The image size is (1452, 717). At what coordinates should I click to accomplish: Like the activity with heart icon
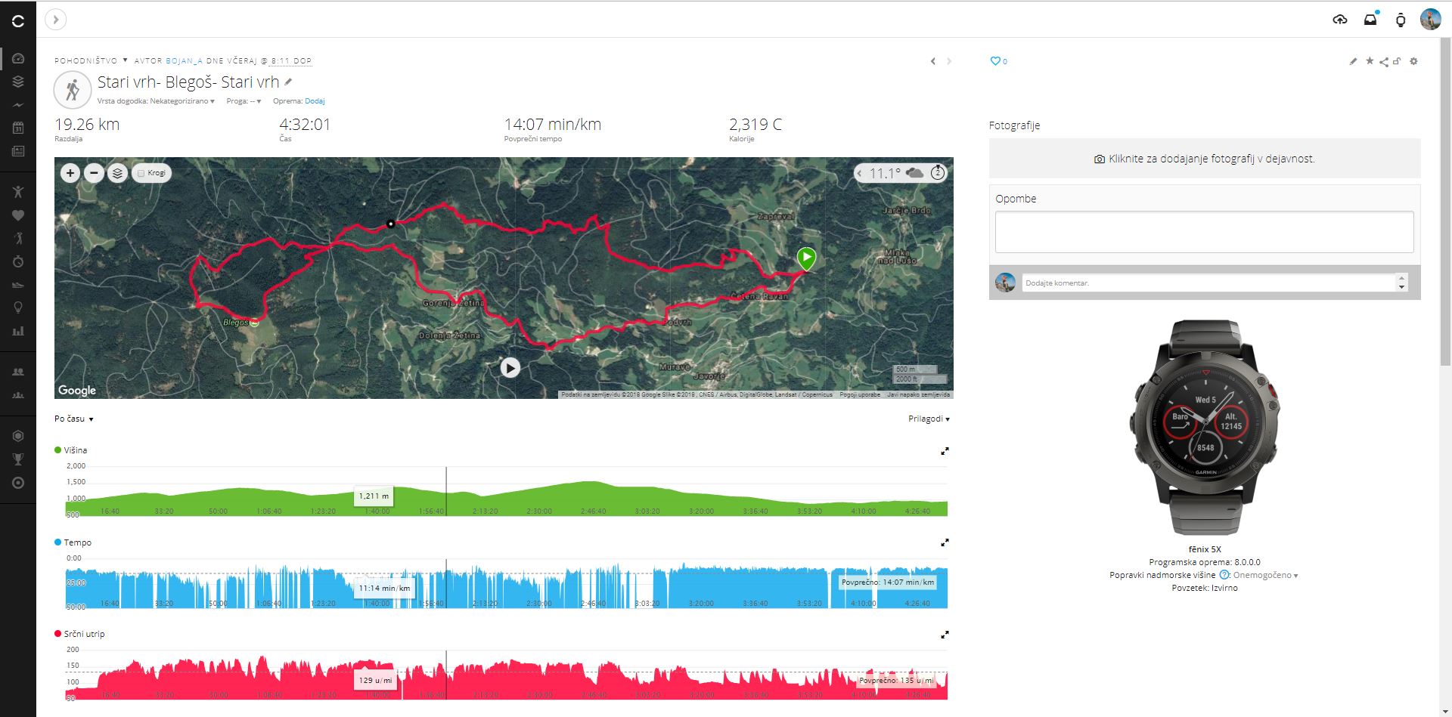coord(995,61)
